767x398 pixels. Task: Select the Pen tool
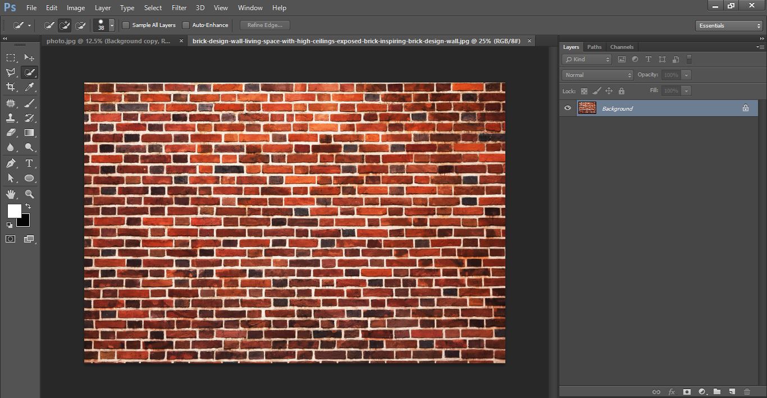point(11,163)
